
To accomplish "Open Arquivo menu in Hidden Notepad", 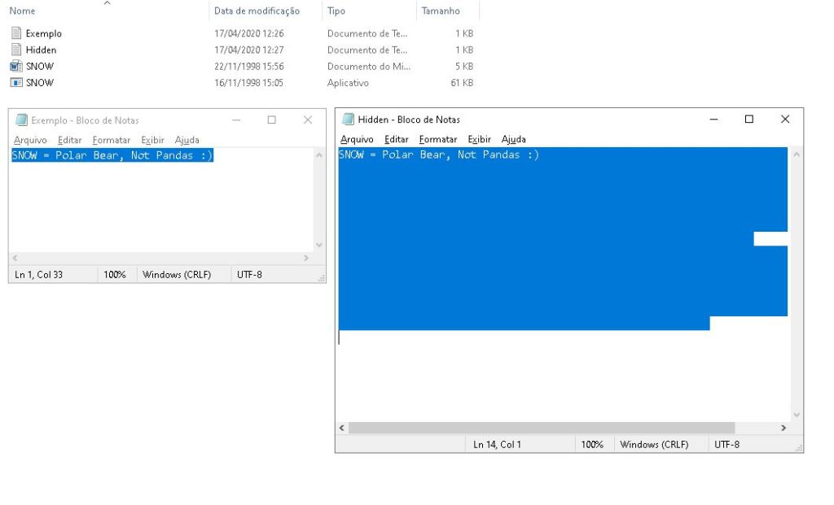I will [357, 139].
